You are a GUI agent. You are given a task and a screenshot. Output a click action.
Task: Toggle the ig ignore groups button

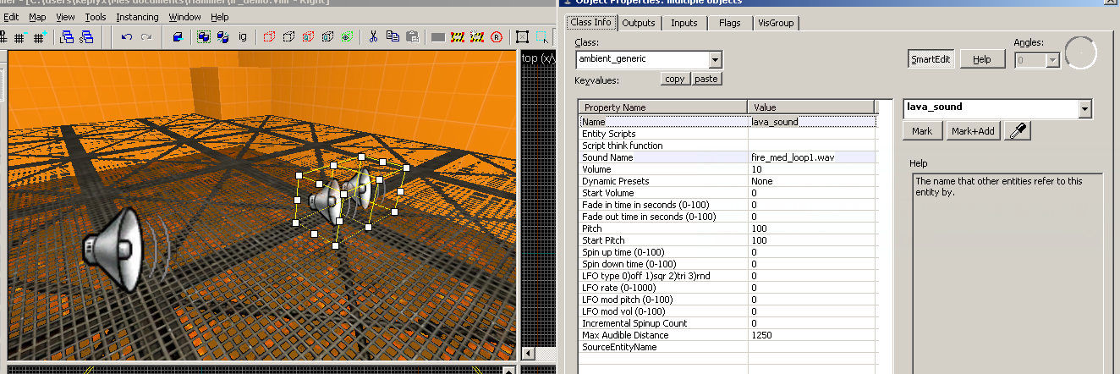243,36
